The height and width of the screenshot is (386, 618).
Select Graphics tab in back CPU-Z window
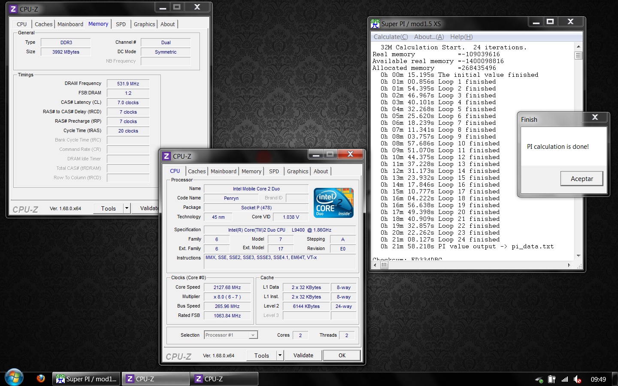(145, 24)
